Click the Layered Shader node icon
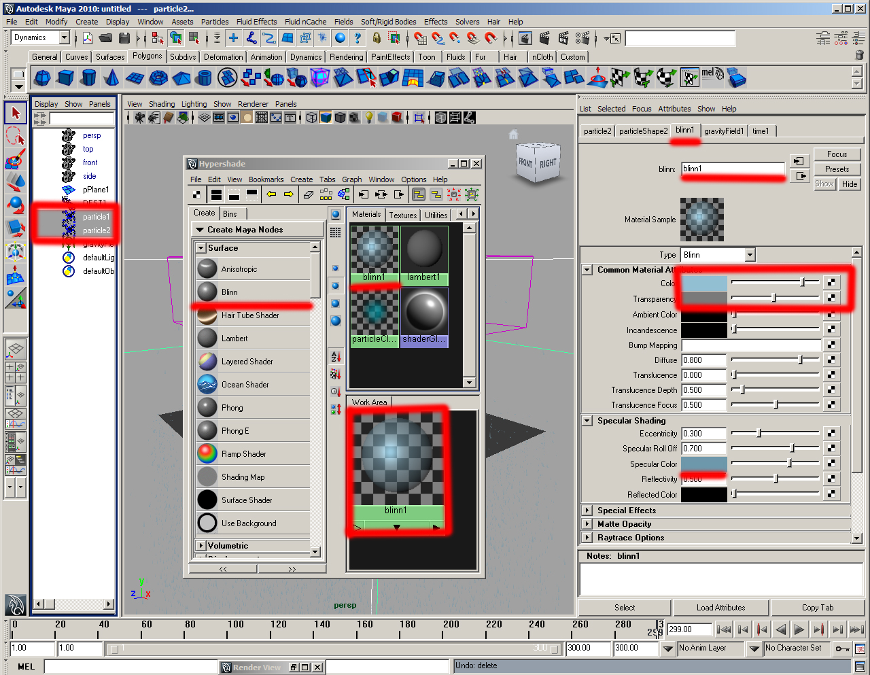The width and height of the screenshot is (870, 675). click(x=207, y=361)
